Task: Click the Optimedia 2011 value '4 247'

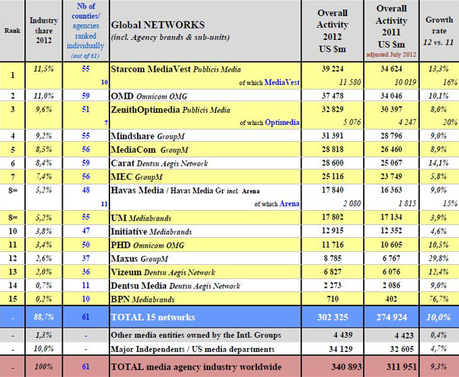Action: (x=407, y=122)
